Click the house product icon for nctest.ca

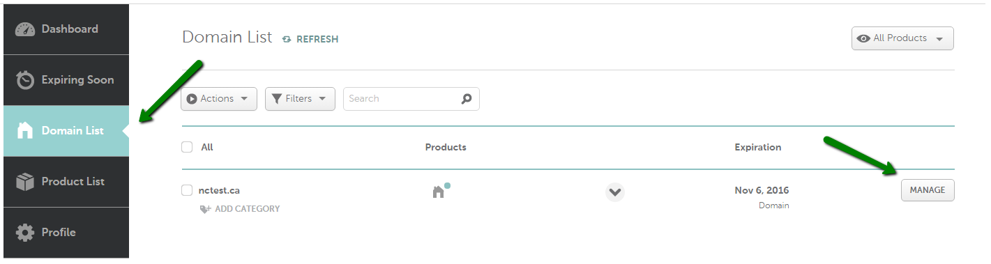pyautogui.click(x=439, y=192)
